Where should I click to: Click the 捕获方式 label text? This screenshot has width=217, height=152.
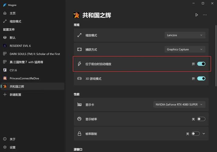coord(91,50)
